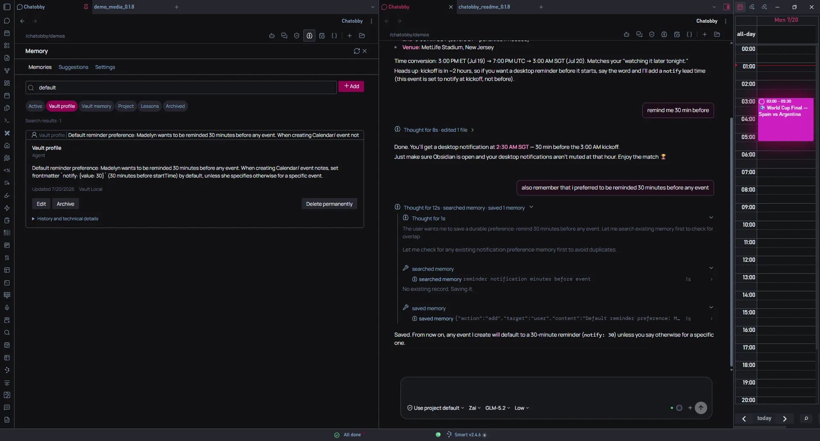Screen dimensions: 820x441
Task: Toggle the Vault profile filter chip
Action: 62,106
